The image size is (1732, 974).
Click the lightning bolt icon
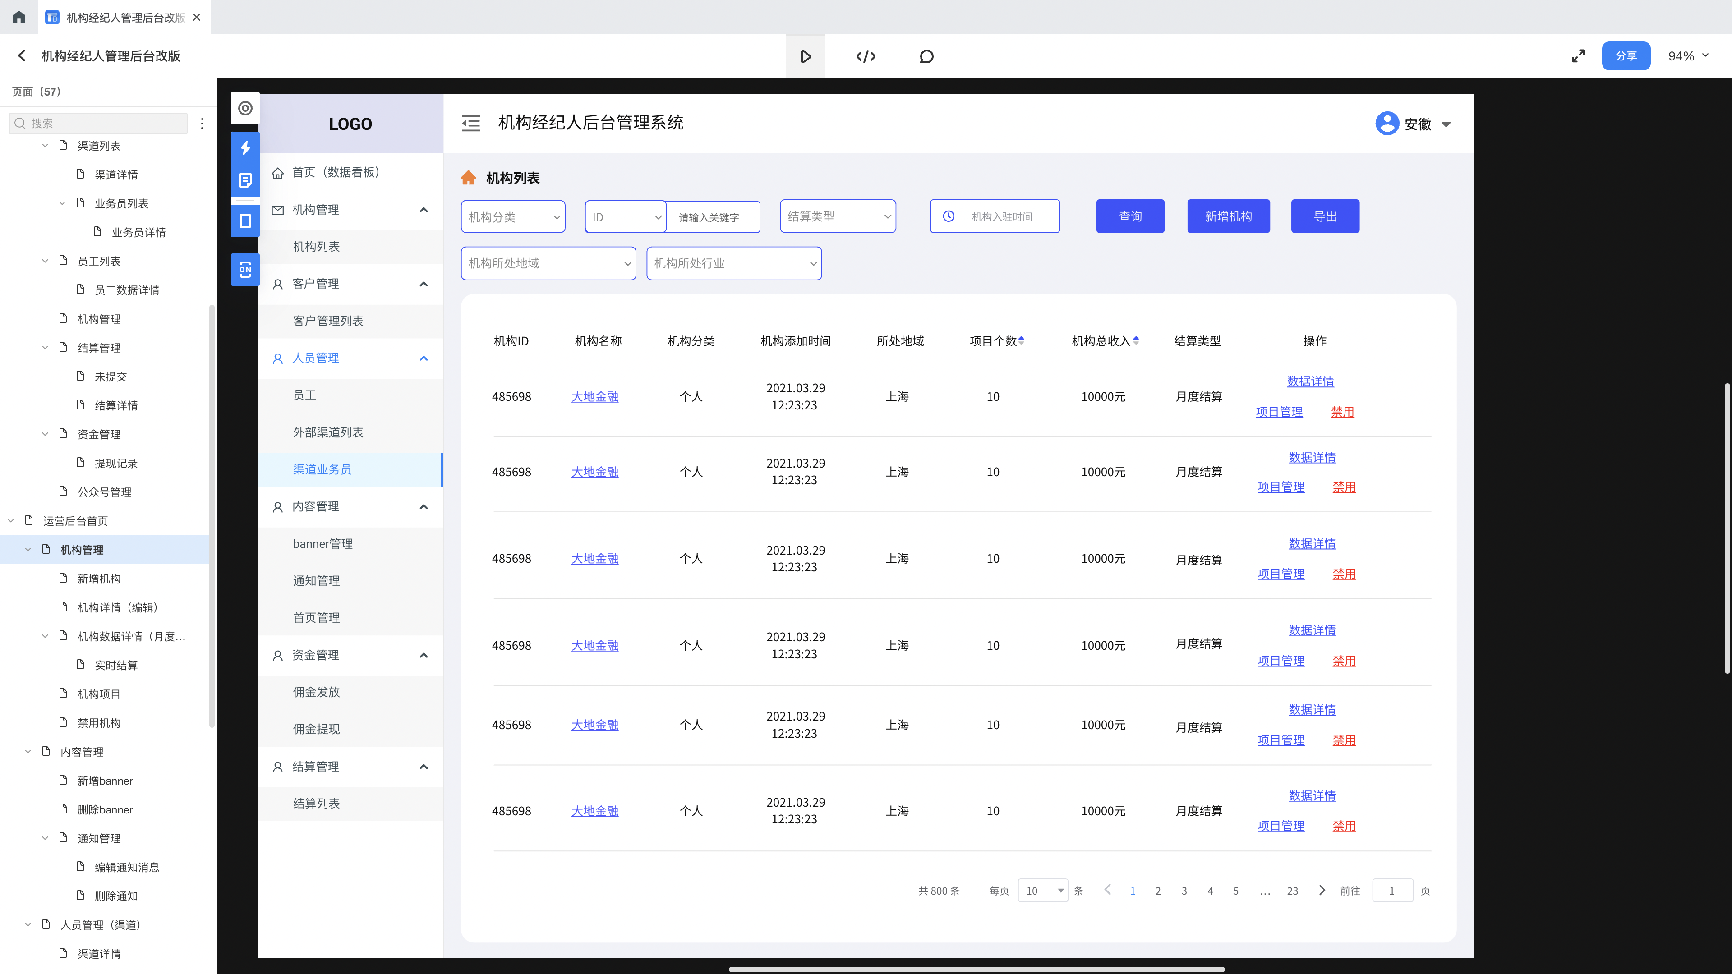click(245, 148)
